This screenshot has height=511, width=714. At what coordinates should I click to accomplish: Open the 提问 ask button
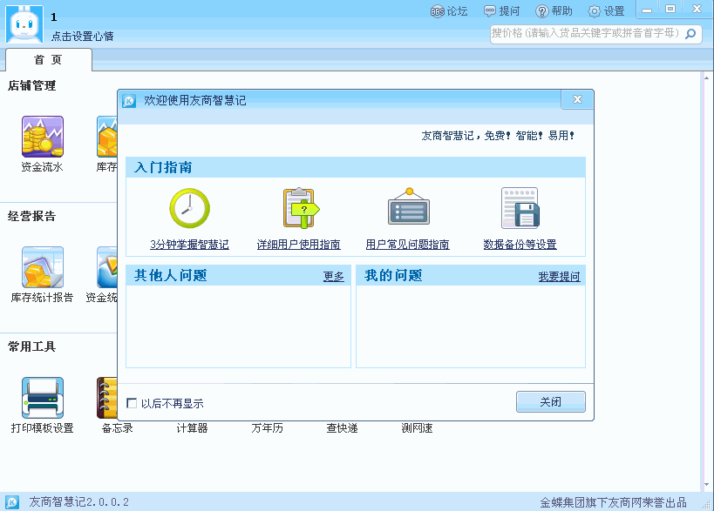click(x=501, y=11)
